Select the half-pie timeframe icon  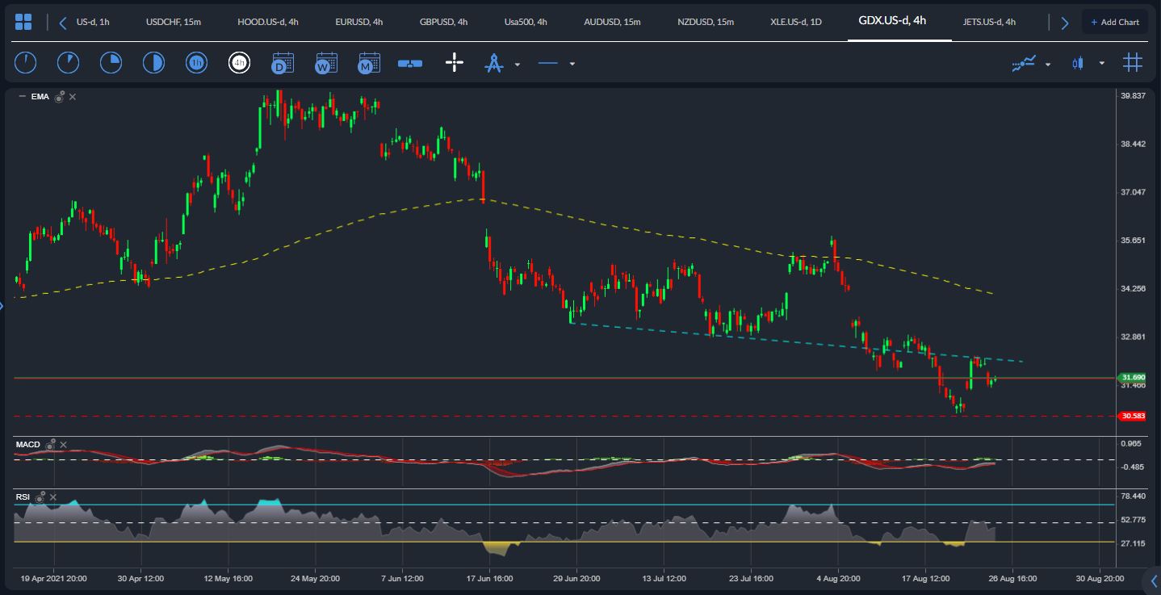click(x=153, y=63)
